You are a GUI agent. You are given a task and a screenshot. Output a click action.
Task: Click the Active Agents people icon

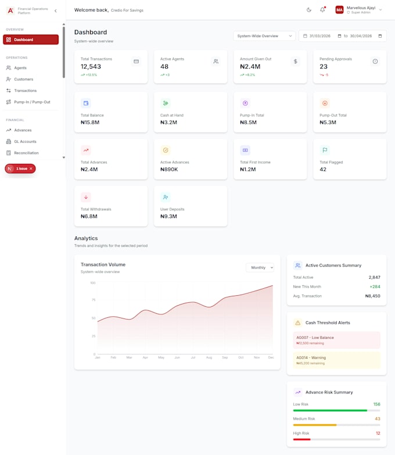(x=216, y=61)
